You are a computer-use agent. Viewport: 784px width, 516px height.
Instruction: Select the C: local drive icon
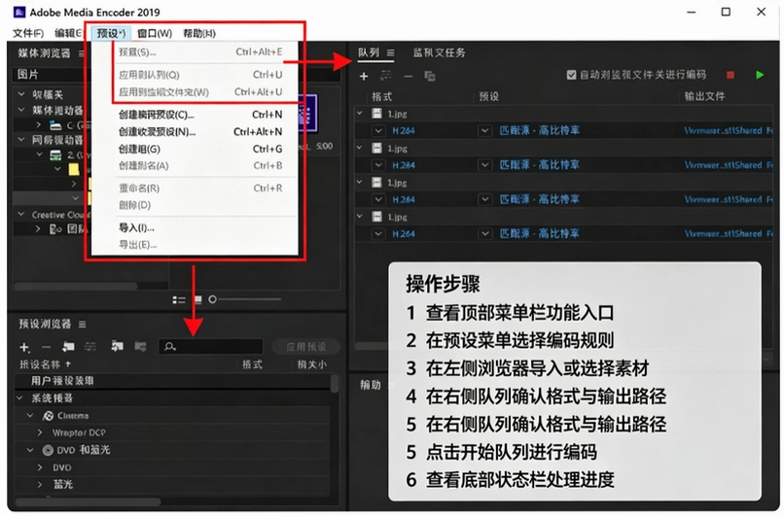pyautogui.click(x=55, y=125)
